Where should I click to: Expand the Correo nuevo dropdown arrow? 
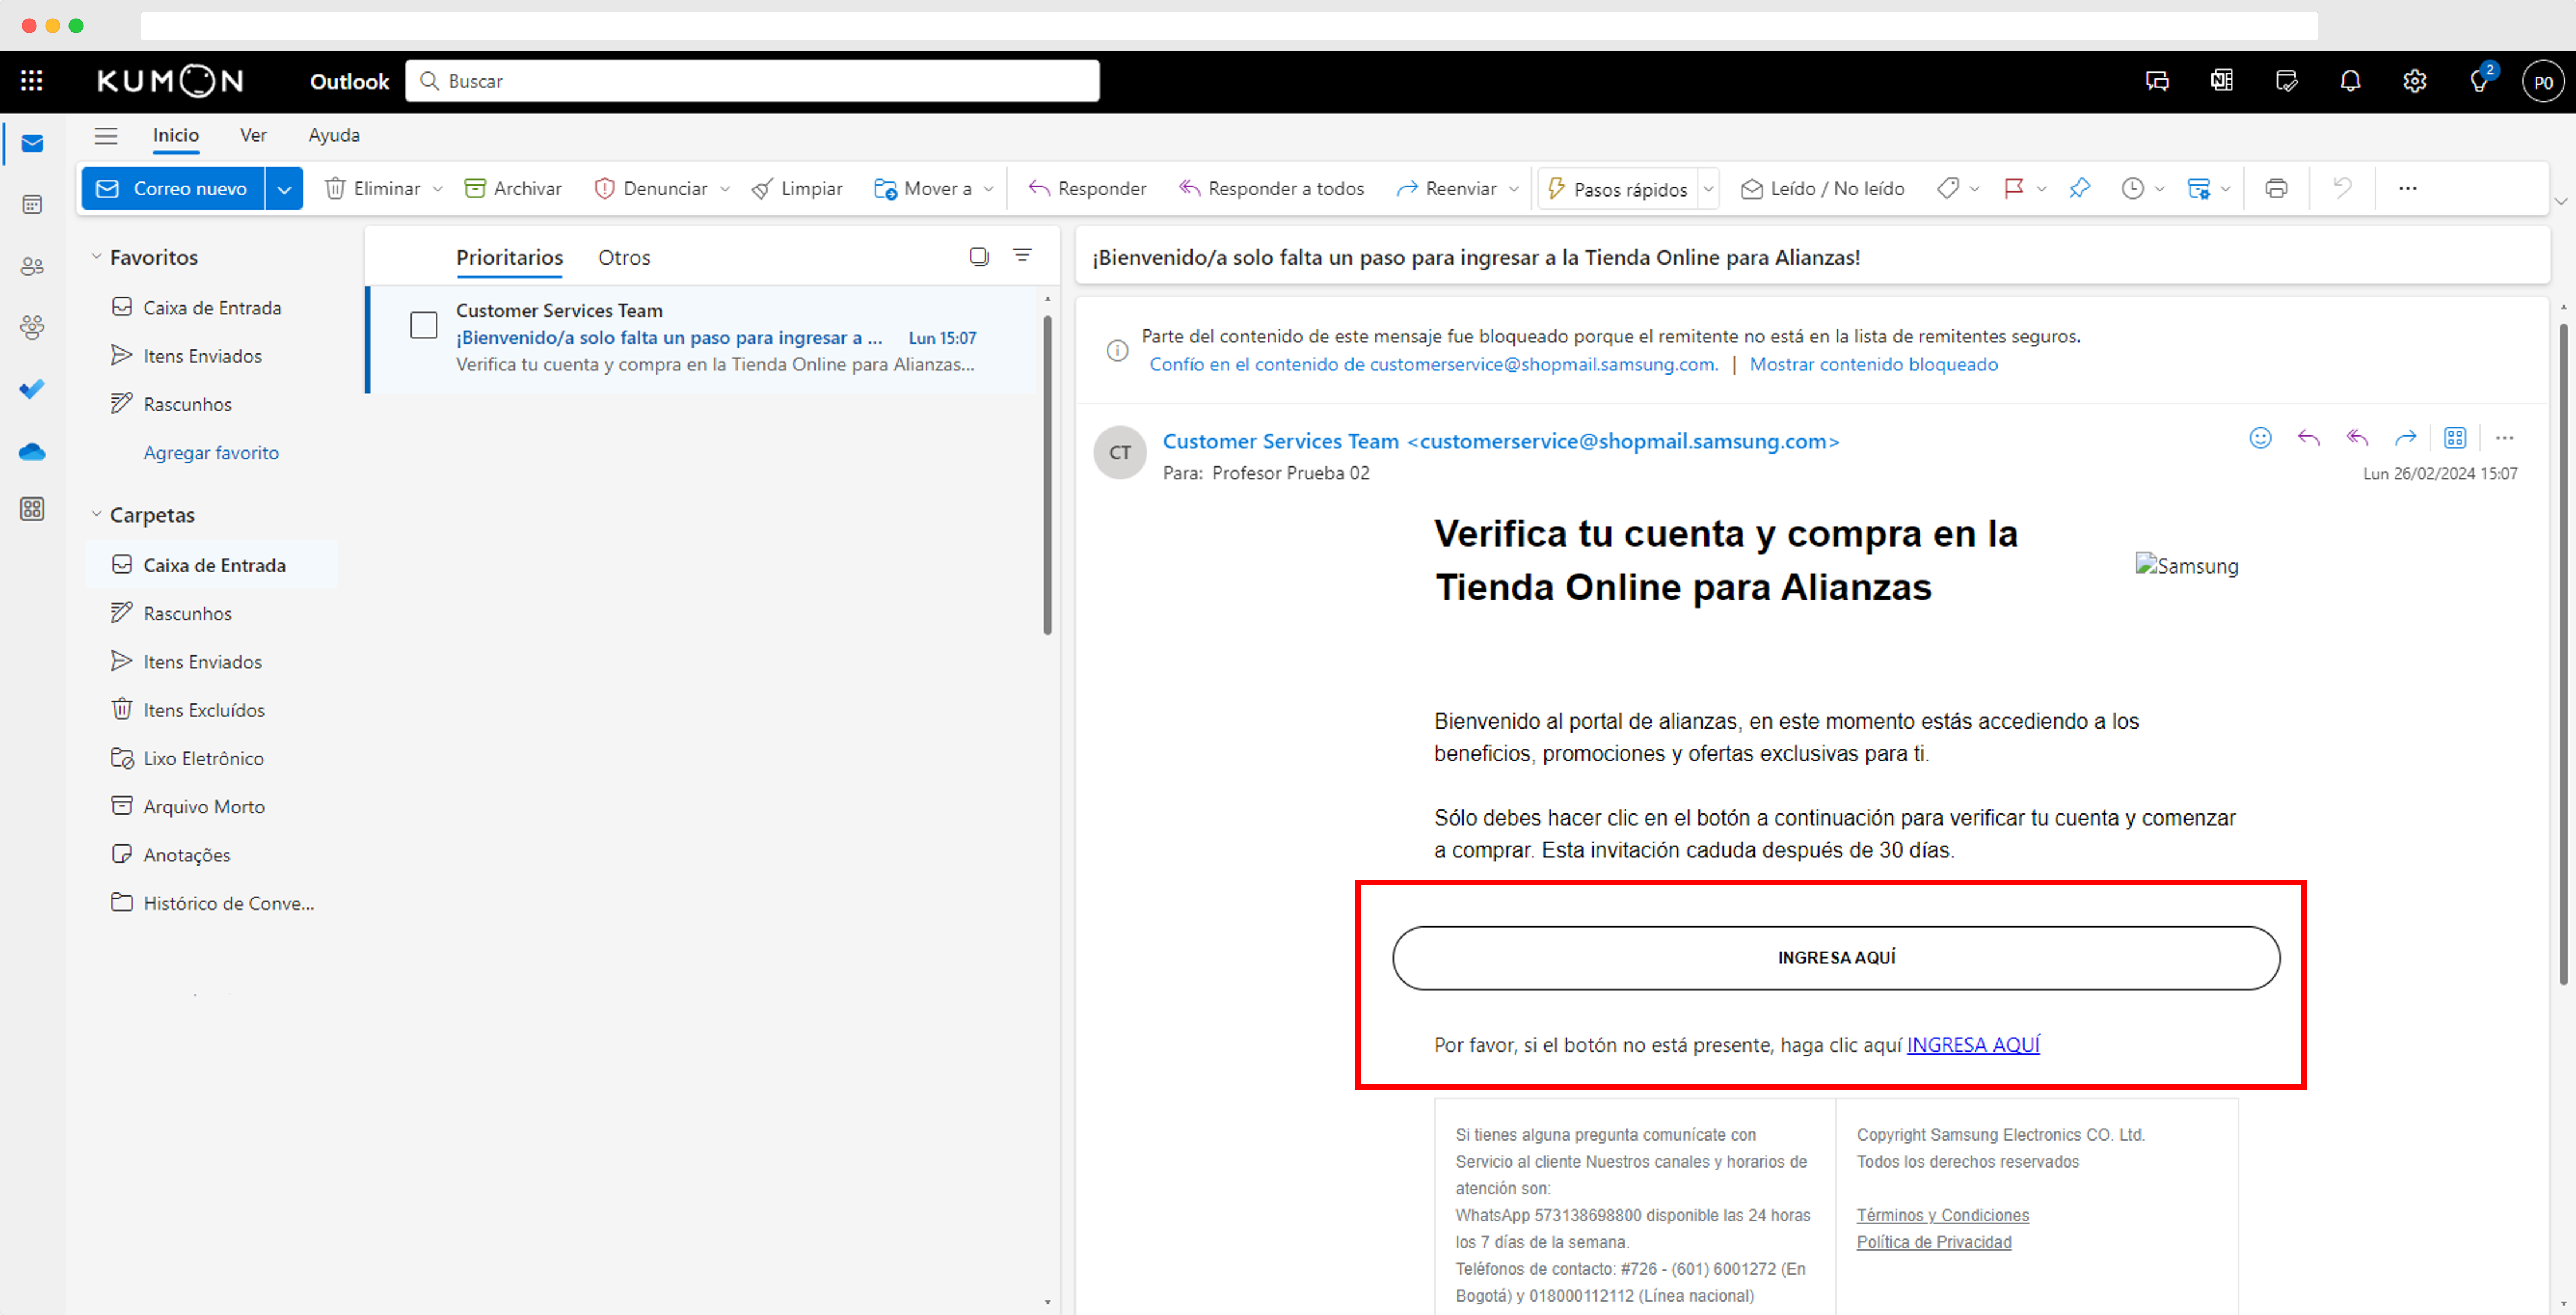coord(284,188)
